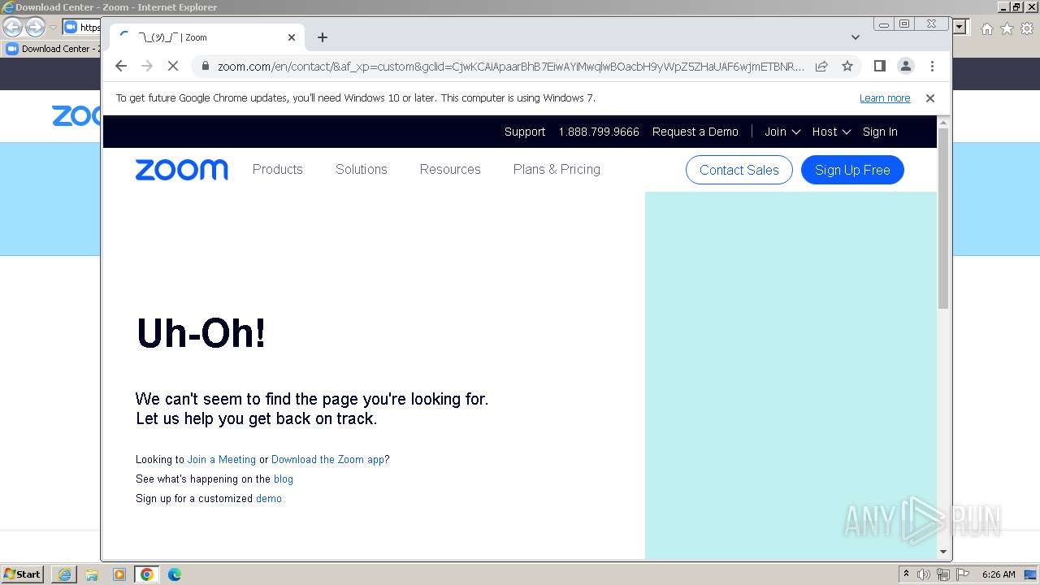The width and height of the screenshot is (1040, 585).
Task: Minimize the Chrome window
Action: [885, 24]
